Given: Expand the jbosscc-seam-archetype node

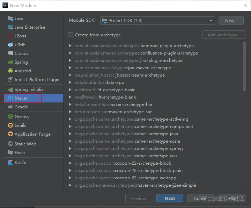Looking at the screenshot, I should (70, 75).
